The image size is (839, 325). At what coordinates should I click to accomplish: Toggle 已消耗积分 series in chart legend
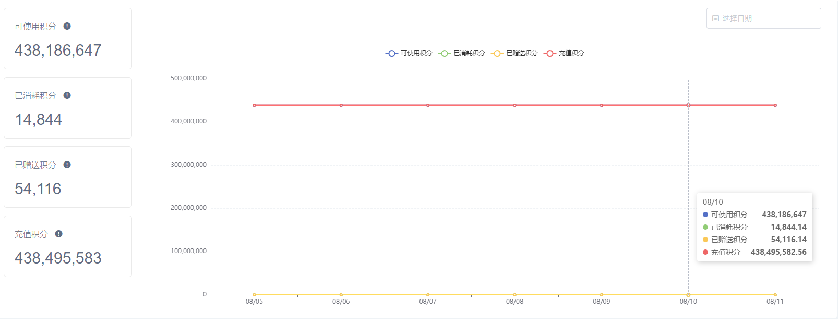coord(461,53)
